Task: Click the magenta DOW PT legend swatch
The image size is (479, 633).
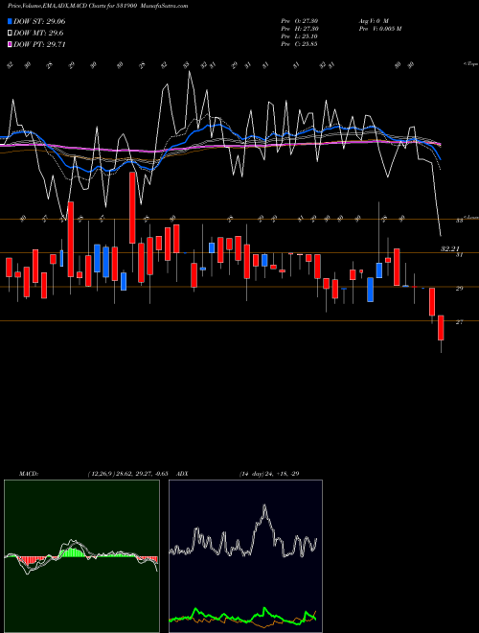Action: point(10,45)
